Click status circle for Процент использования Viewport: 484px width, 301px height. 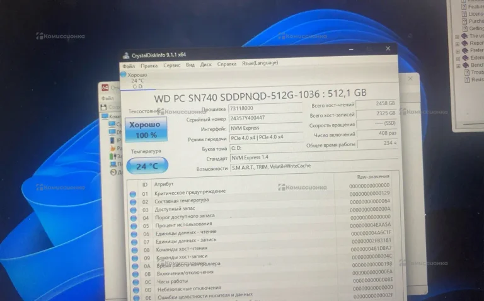134,226
